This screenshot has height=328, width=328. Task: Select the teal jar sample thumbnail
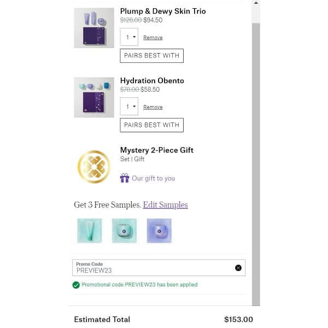point(124,231)
